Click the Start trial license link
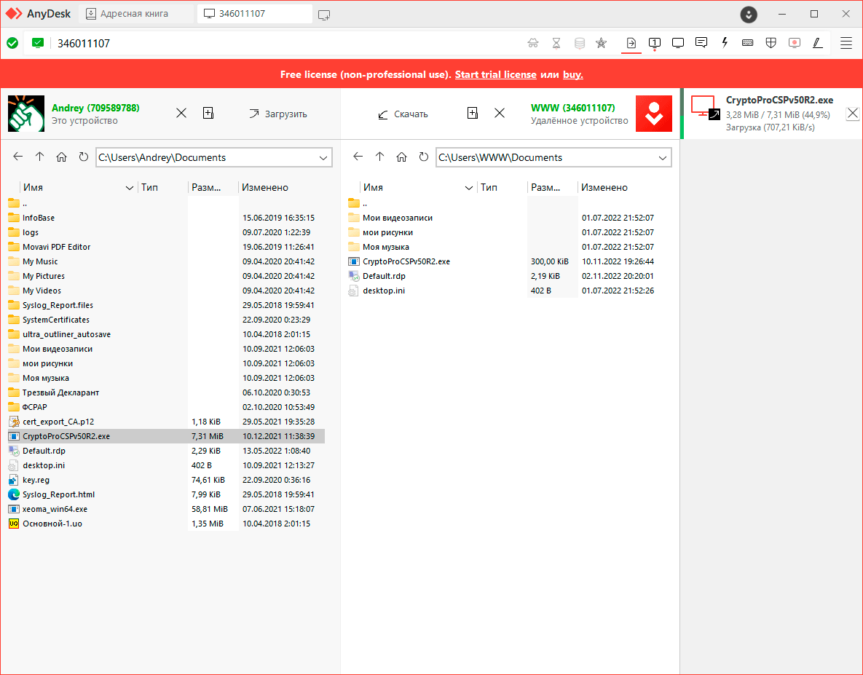The width and height of the screenshot is (863, 675). click(x=495, y=75)
